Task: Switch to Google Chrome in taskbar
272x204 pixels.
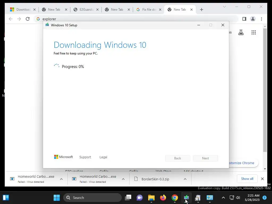Action: coord(175,198)
